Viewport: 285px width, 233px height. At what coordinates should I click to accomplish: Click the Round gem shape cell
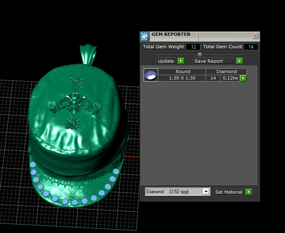point(182,72)
